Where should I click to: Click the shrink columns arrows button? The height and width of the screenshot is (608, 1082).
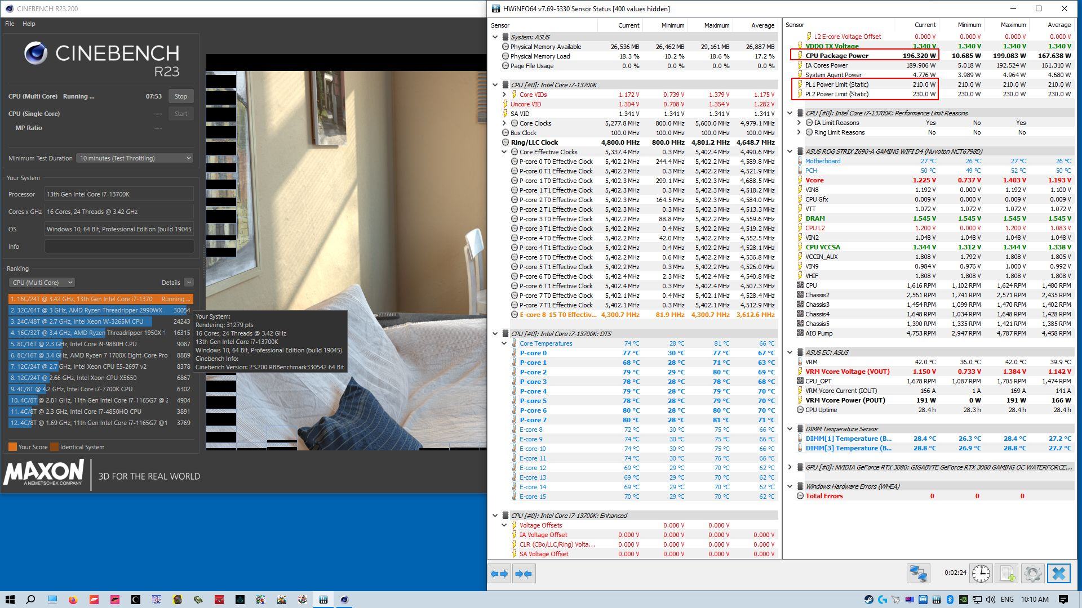tap(524, 574)
